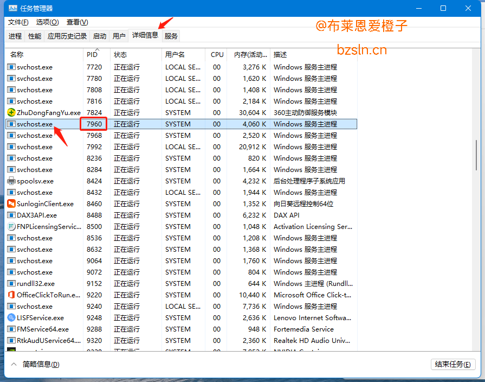This screenshot has height=382, width=485.
Task: Click icon of svchost.exe PID 7960
Action: coord(11,124)
